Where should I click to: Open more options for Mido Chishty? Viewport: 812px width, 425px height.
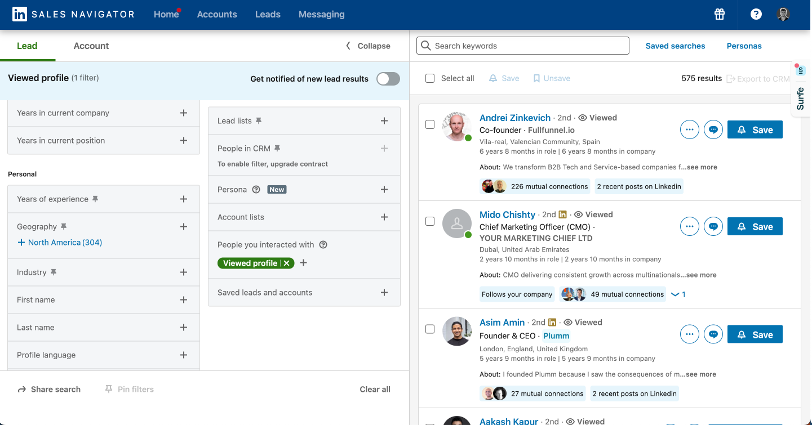[689, 226]
